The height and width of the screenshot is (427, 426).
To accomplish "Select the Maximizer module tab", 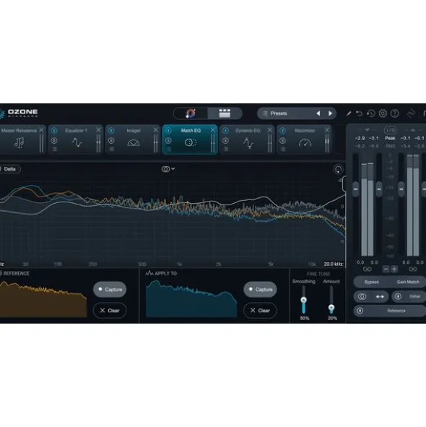I will (x=304, y=139).
